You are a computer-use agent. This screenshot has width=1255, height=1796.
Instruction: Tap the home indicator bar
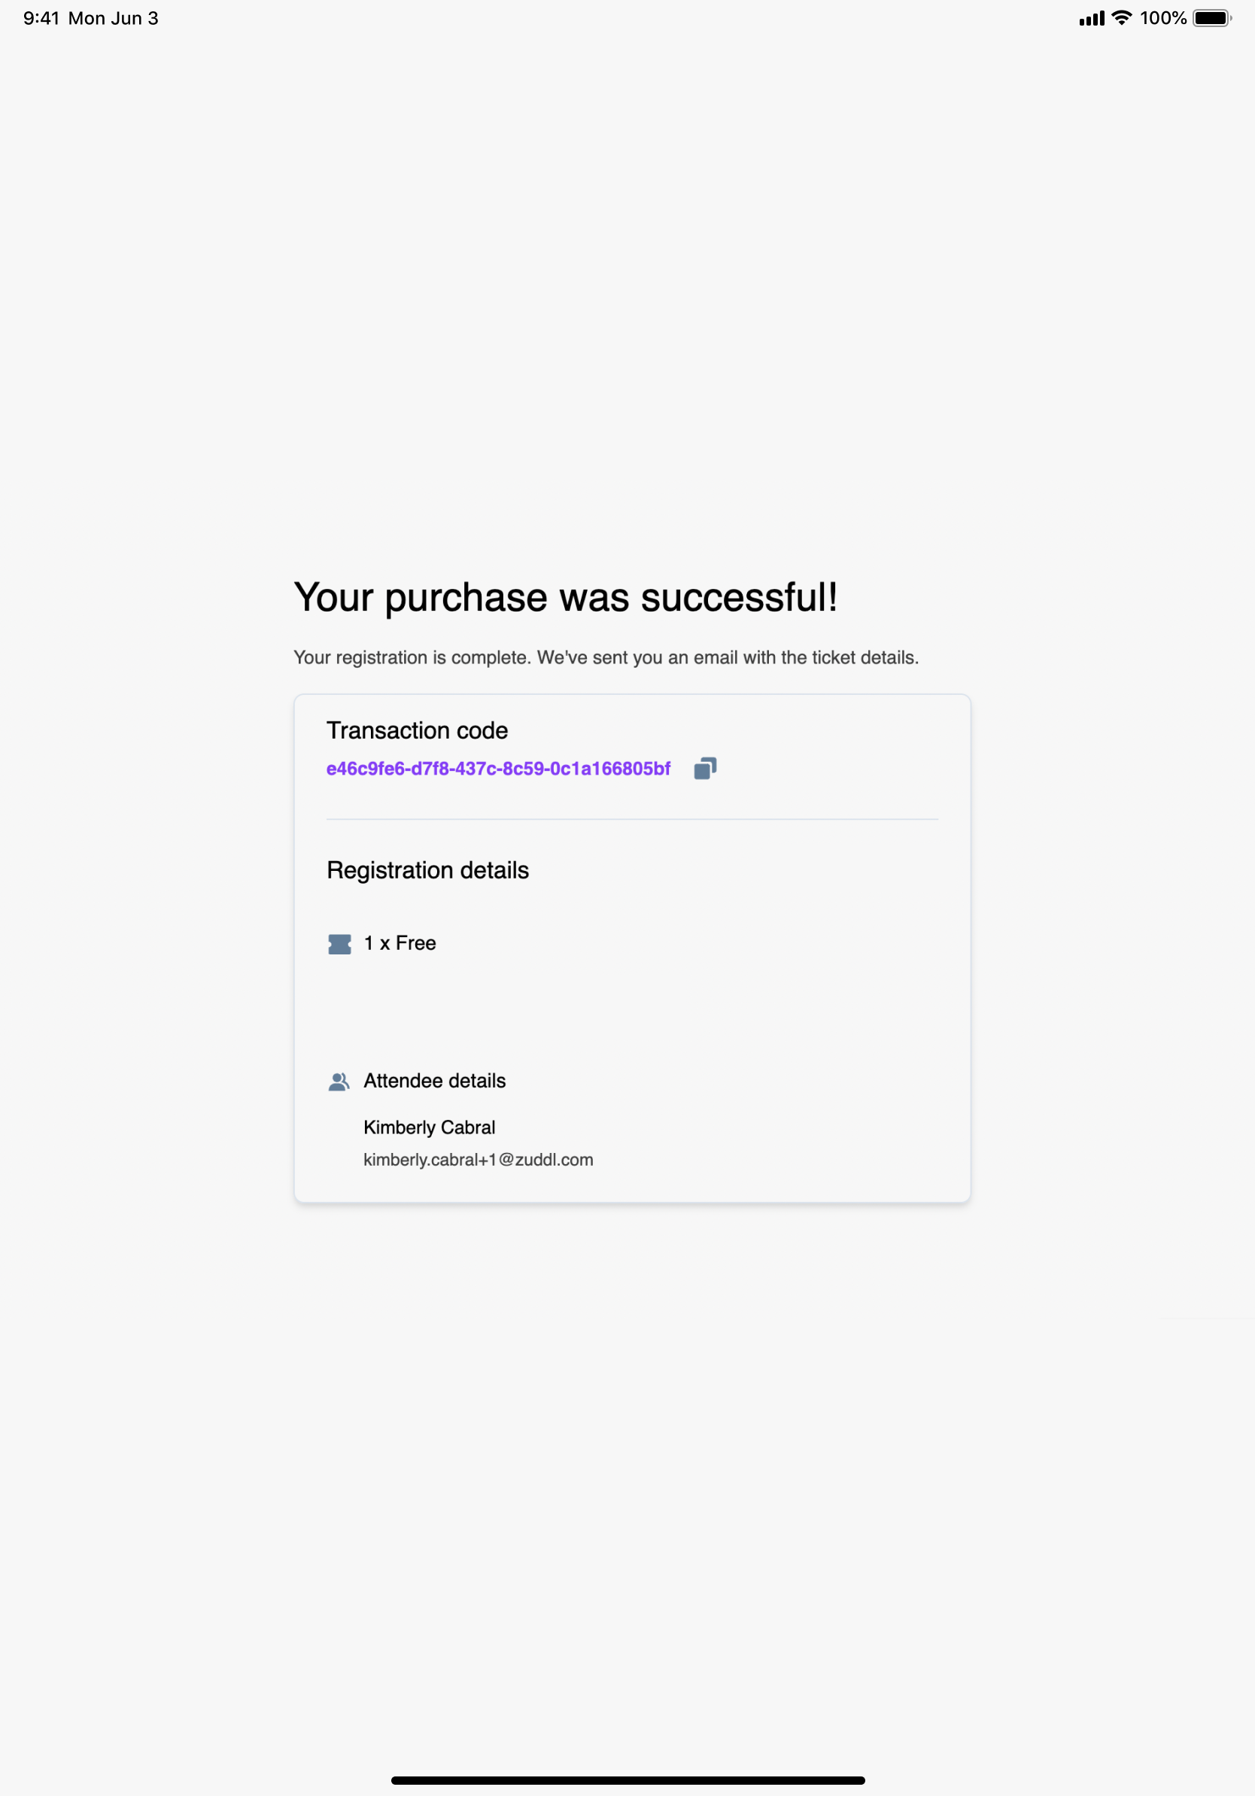[627, 1780]
